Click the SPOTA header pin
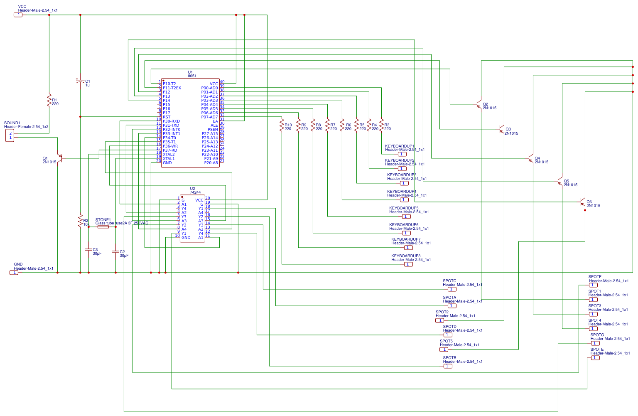 pyautogui.click(x=452, y=306)
